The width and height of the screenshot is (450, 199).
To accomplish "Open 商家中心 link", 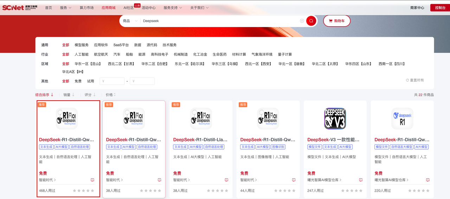I will pyautogui.click(x=417, y=8).
